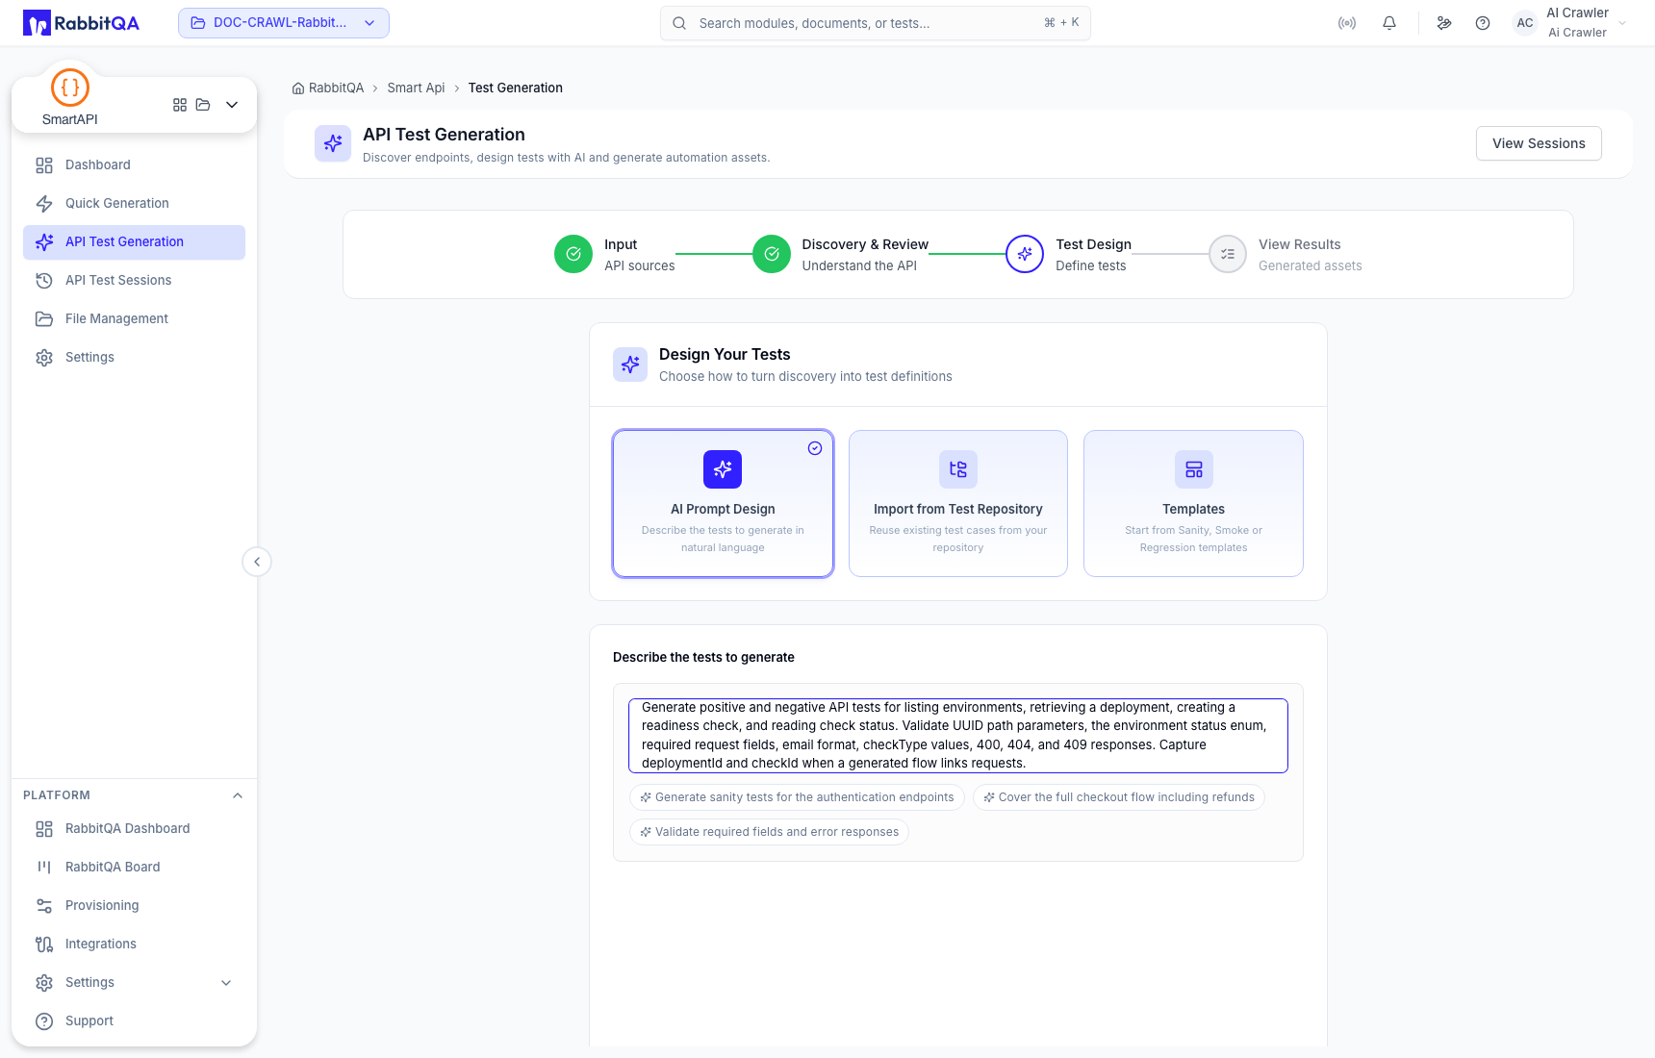Click the View Sessions button
Screen dimensions: 1655x1058
1539,143
